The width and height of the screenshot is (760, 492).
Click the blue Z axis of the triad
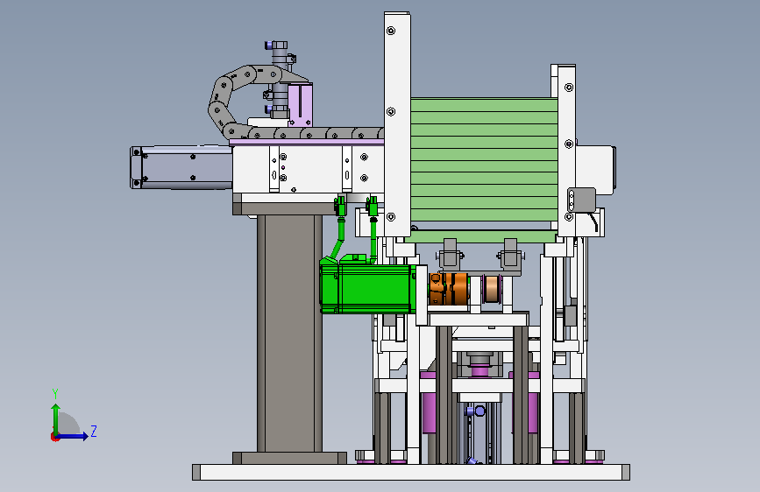tap(73, 436)
